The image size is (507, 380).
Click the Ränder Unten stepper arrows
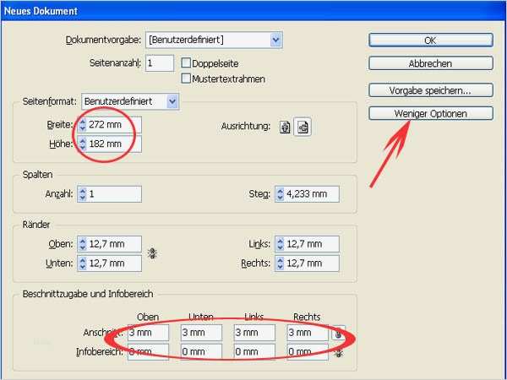(x=83, y=263)
